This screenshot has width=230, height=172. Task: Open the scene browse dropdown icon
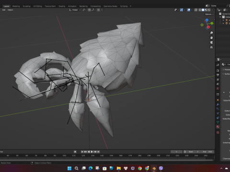point(207,6)
